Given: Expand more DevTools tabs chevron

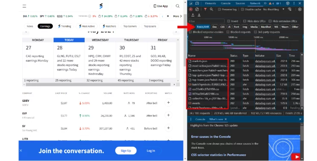Looking at the screenshot, I should (265, 3).
